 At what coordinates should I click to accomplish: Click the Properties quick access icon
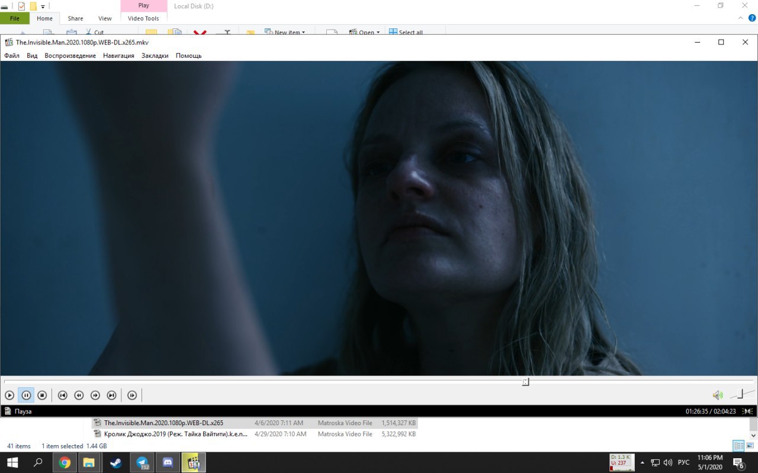[x=21, y=6]
